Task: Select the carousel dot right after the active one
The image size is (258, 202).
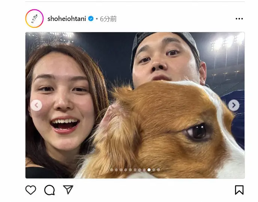Action: [x=154, y=170]
